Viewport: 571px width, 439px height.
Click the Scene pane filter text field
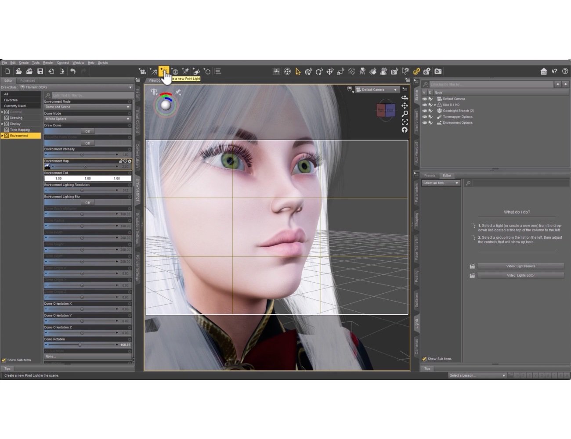[491, 84]
